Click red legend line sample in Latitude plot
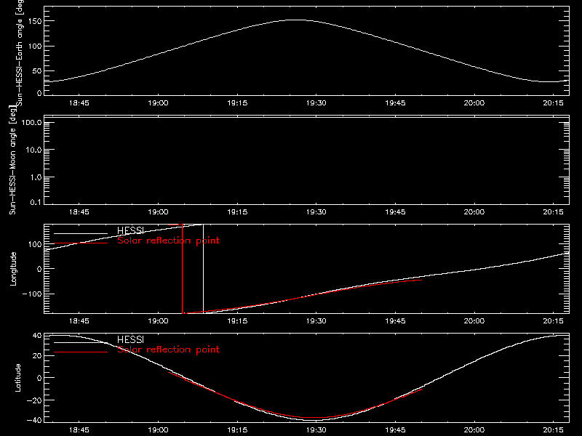Viewport: 582px width, 436px height. pos(81,352)
